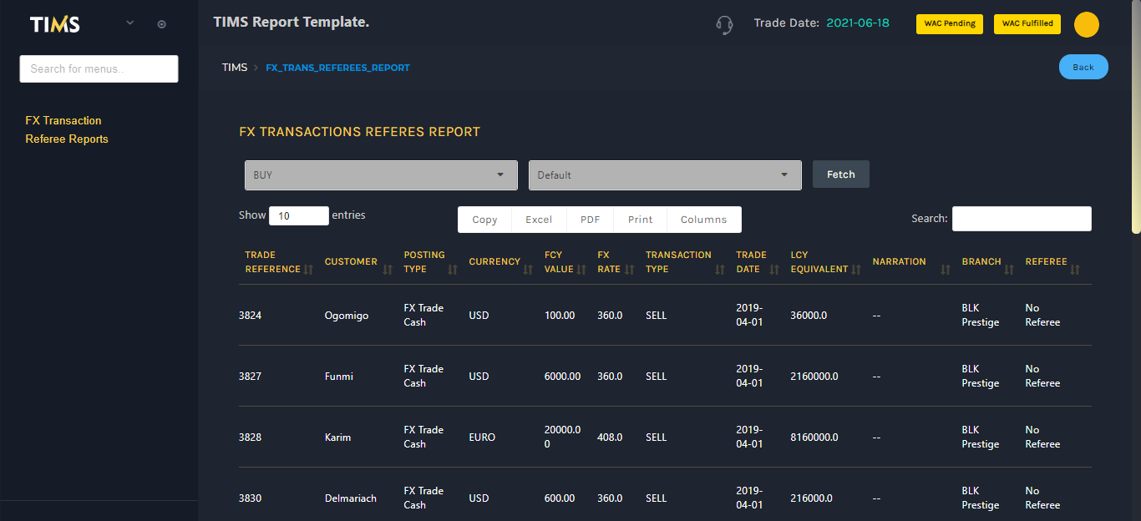Print the report table
1141x521 pixels.
(x=641, y=220)
